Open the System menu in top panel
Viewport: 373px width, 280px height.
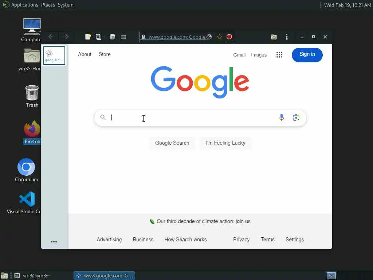tap(66, 5)
